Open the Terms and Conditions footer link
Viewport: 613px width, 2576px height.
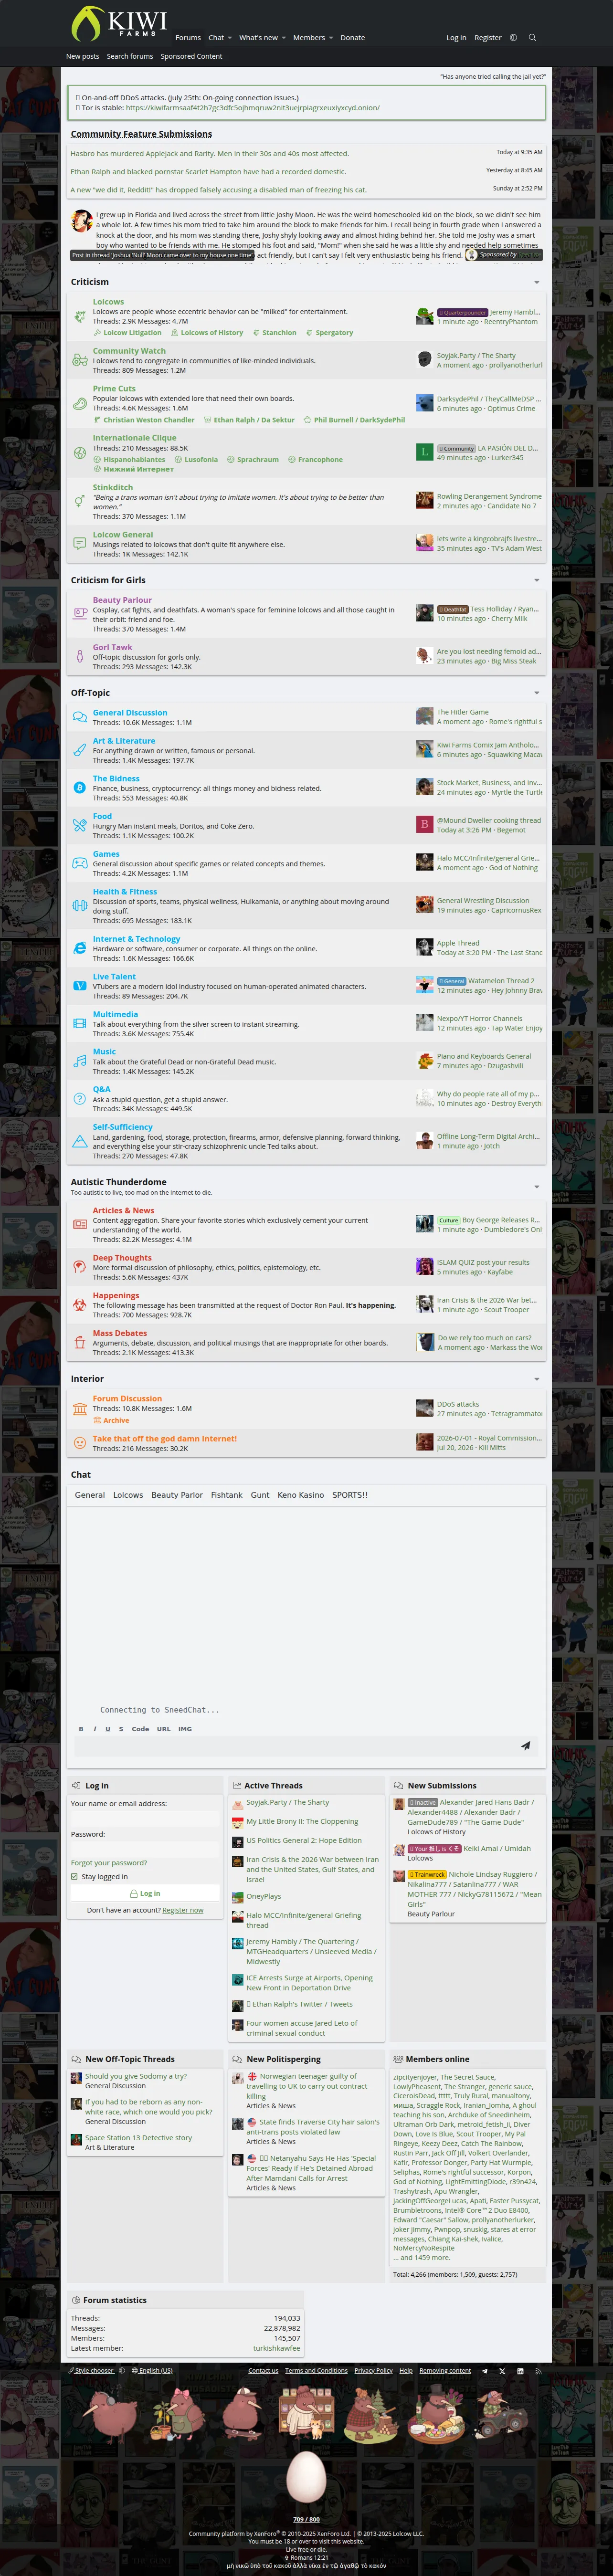pos(316,2371)
